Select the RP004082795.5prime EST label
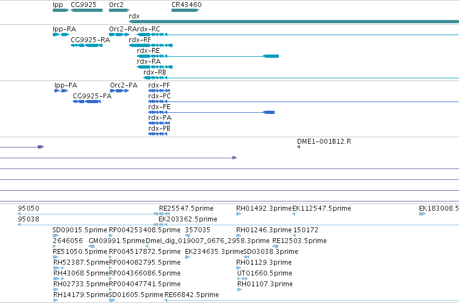The width and height of the screenshot is (459, 303). pyautogui.click(x=145, y=263)
